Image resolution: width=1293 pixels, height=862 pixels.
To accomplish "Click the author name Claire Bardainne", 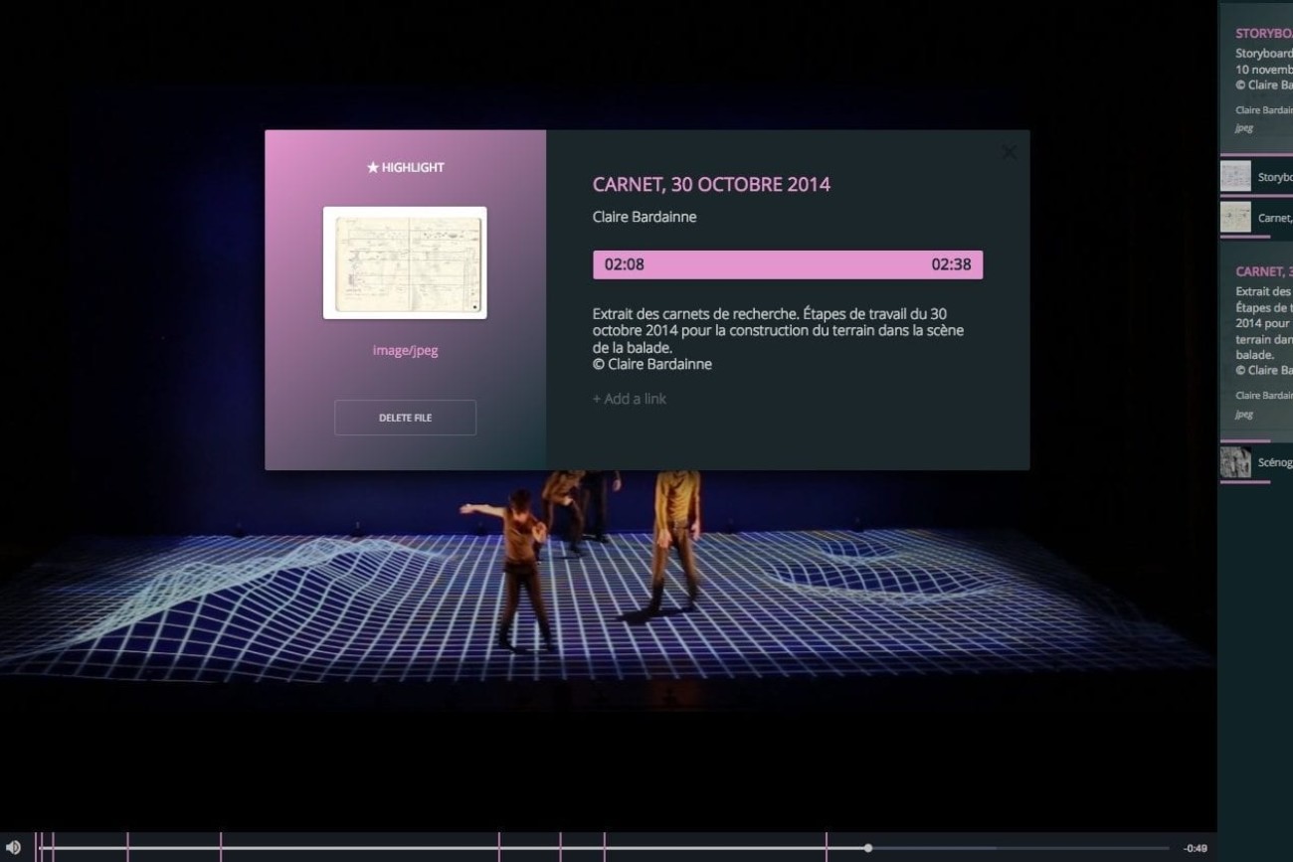I will [645, 217].
